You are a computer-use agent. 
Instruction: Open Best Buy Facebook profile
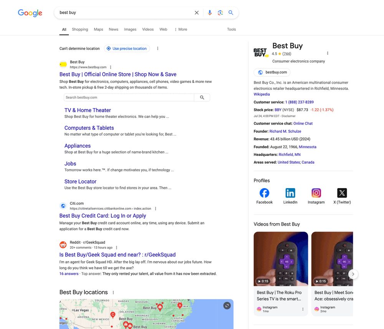[x=265, y=196]
